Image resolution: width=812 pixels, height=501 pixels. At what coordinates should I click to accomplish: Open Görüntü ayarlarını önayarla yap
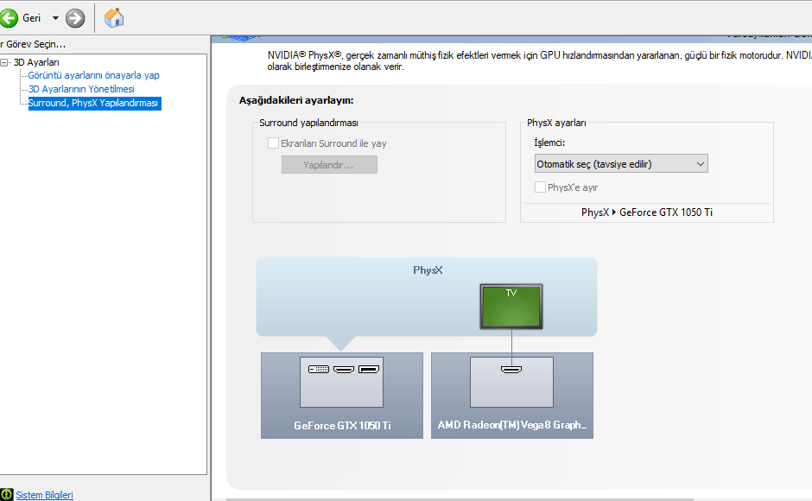click(x=94, y=75)
